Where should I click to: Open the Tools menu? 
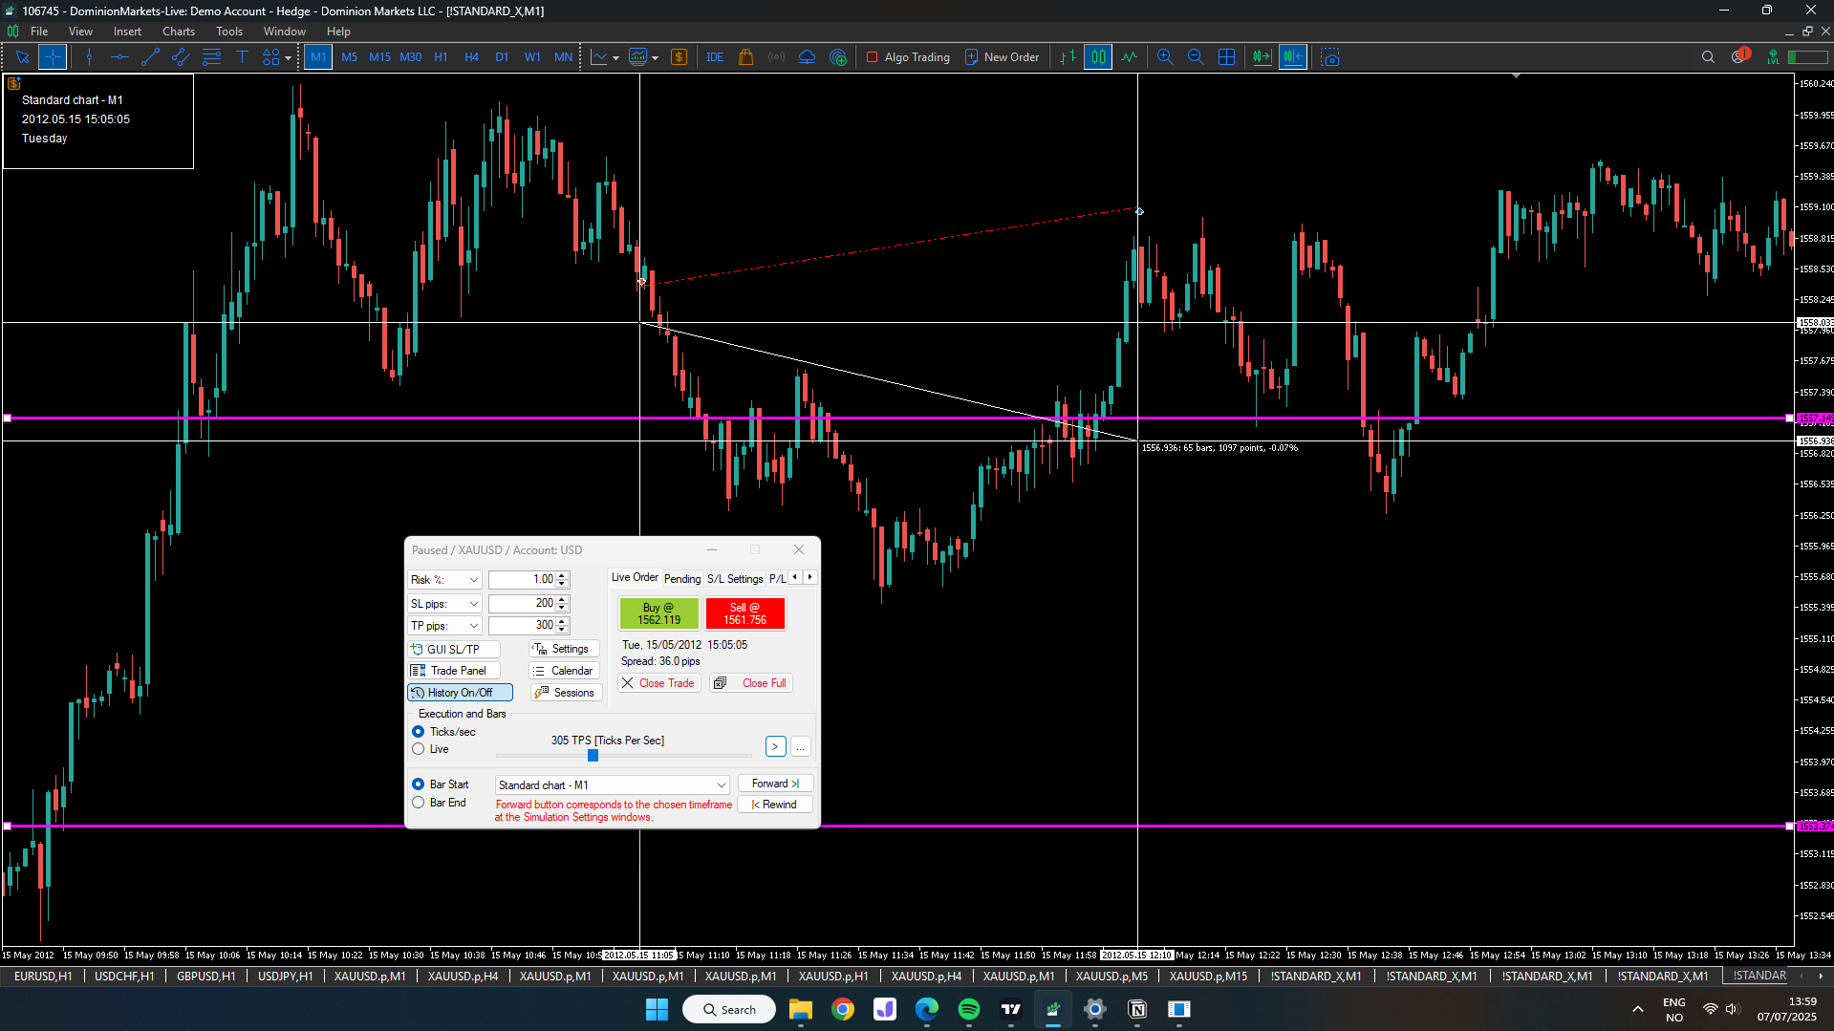(x=229, y=32)
